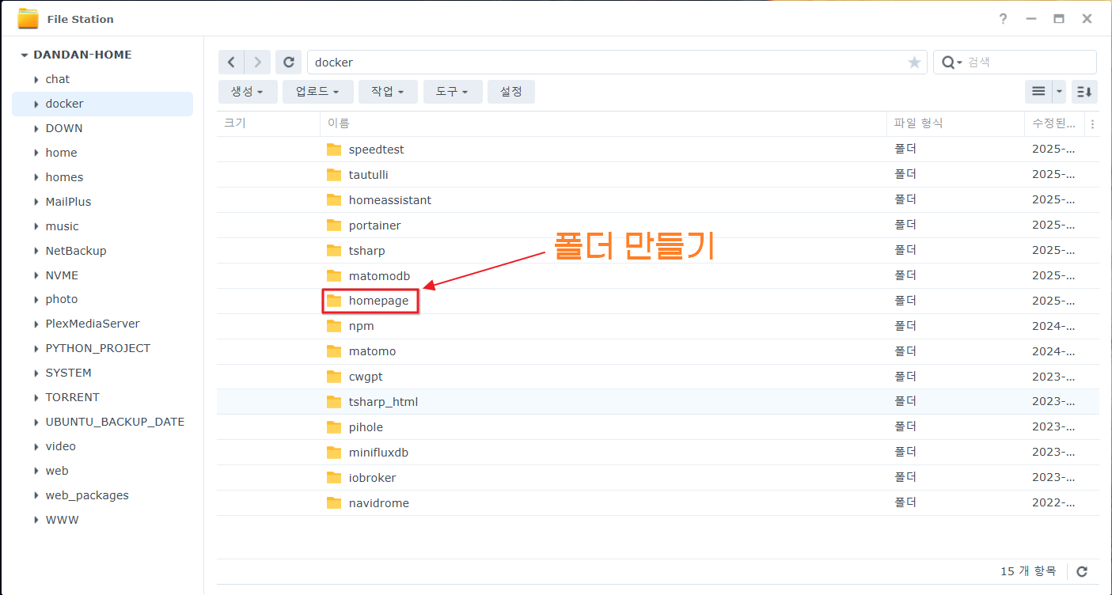This screenshot has width=1112, height=595.
Task: Select the cwgpt folder icon
Action: pyautogui.click(x=334, y=377)
